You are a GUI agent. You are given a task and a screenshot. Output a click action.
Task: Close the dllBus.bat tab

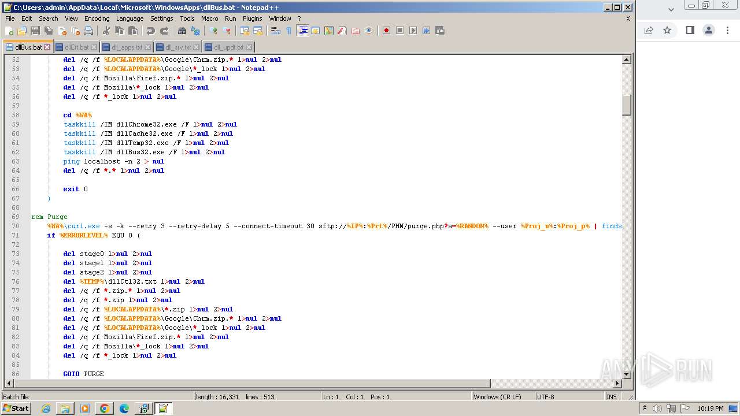tap(47, 47)
